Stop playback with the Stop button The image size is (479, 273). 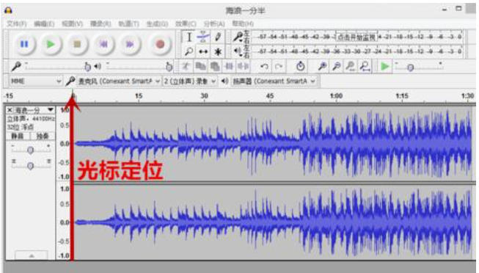77,44
